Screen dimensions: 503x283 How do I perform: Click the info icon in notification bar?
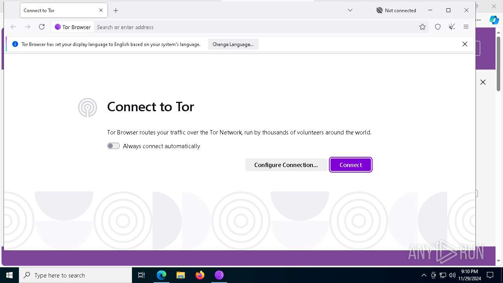coord(15,44)
